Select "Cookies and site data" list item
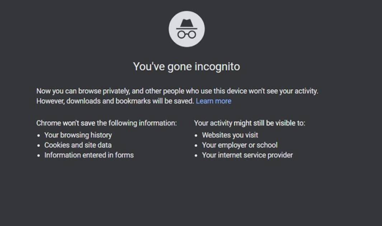Image resolution: width=382 pixels, height=226 pixels. (78, 145)
